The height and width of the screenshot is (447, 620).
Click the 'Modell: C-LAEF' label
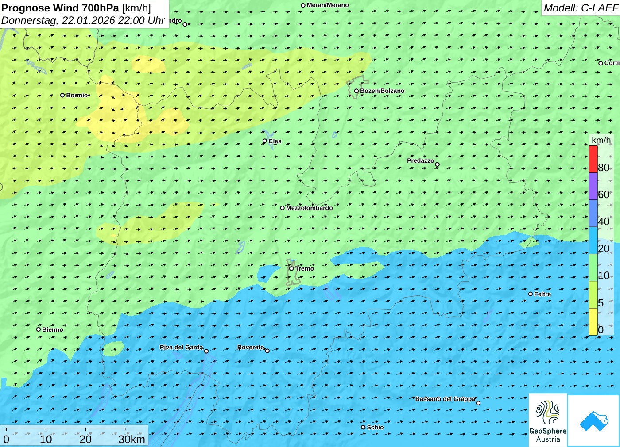pos(581,8)
